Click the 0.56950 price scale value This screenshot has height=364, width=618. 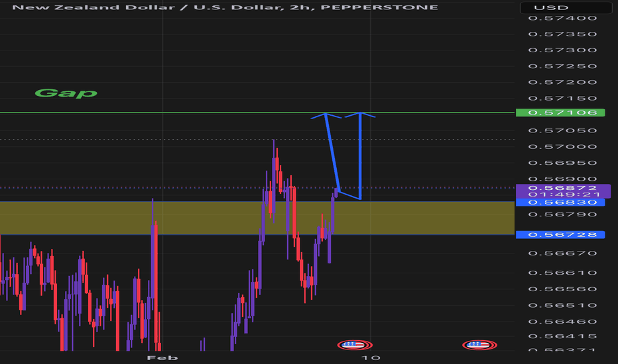click(562, 163)
